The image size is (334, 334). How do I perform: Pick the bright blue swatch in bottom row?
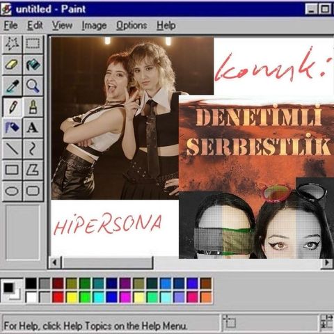click(111, 297)
